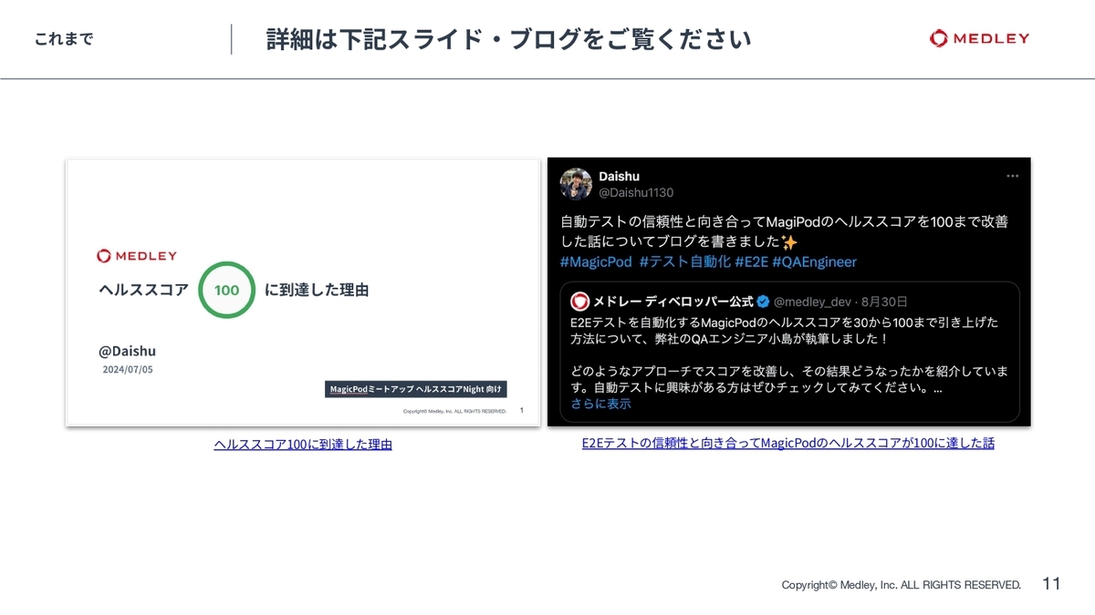Screen dimensions: 1095x615
Task: Click the これまで section label
Action: point(64,39)
